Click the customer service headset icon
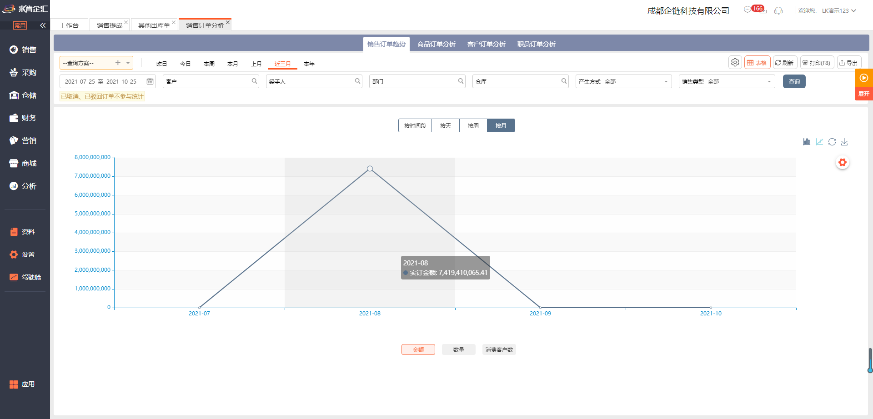This screenshot has width=873, height=419. click(x=778, y=10)
